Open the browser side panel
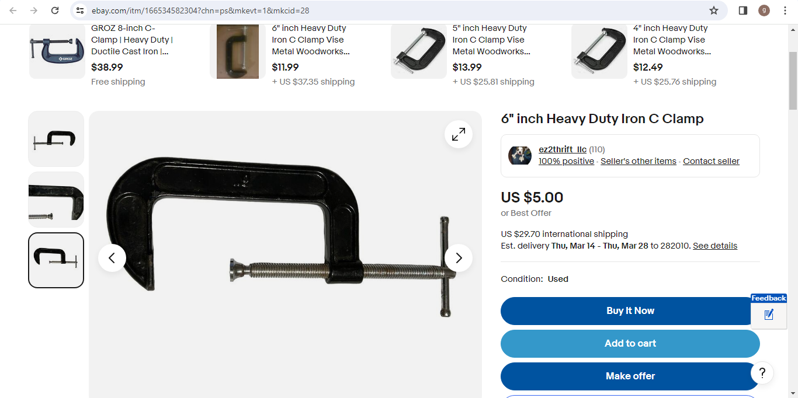The height and width of the screenshot is (398, 798). point(743,11)
